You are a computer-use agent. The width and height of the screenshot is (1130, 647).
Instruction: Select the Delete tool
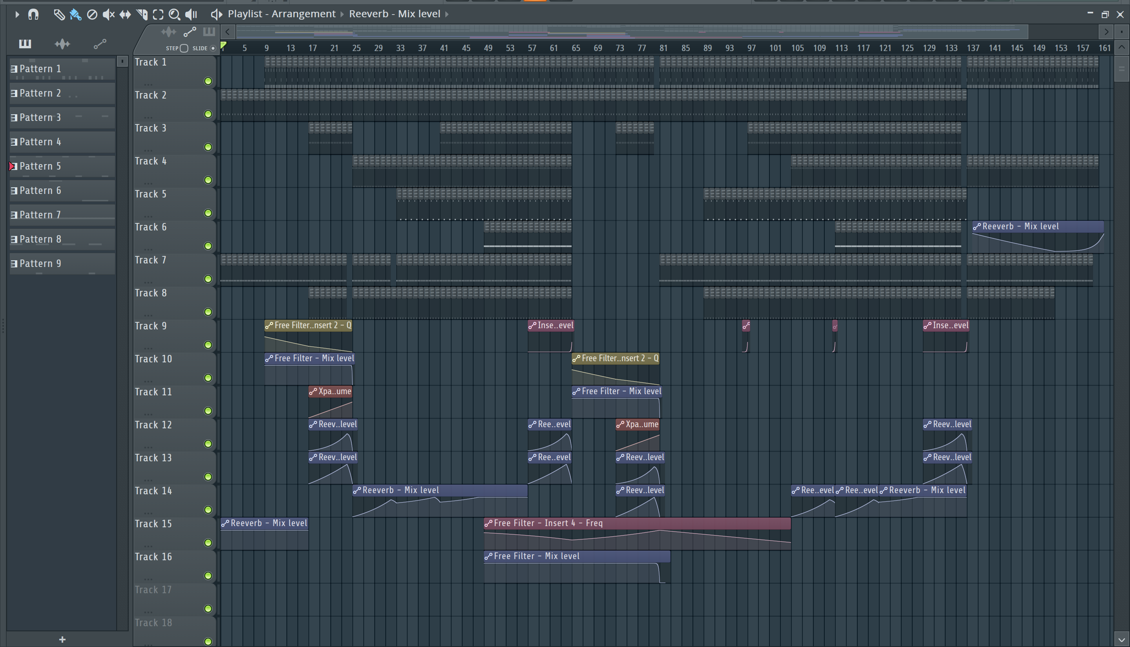92,14
